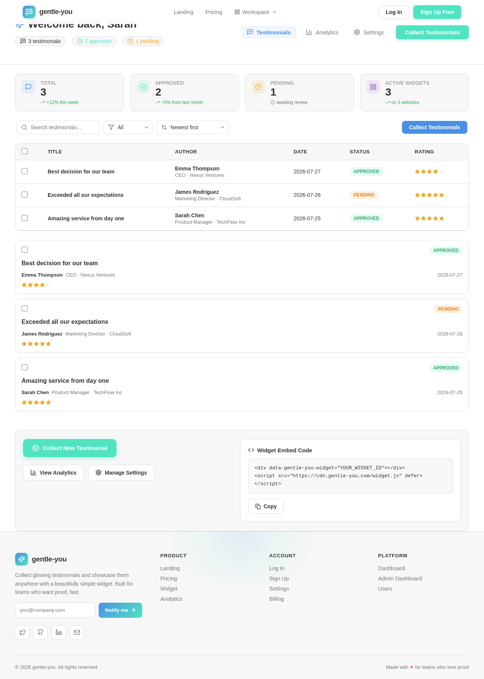Click the PENDING status badge in table
Image resolution: width=484 pixels, height=679 pixels.
pyautogui.click(x=364, y=195)
